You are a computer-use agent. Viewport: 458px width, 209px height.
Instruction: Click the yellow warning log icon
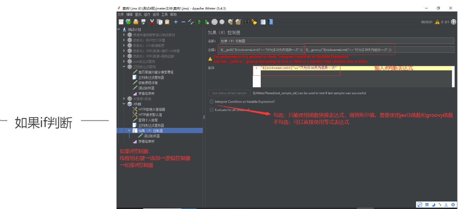click(437, 21)
